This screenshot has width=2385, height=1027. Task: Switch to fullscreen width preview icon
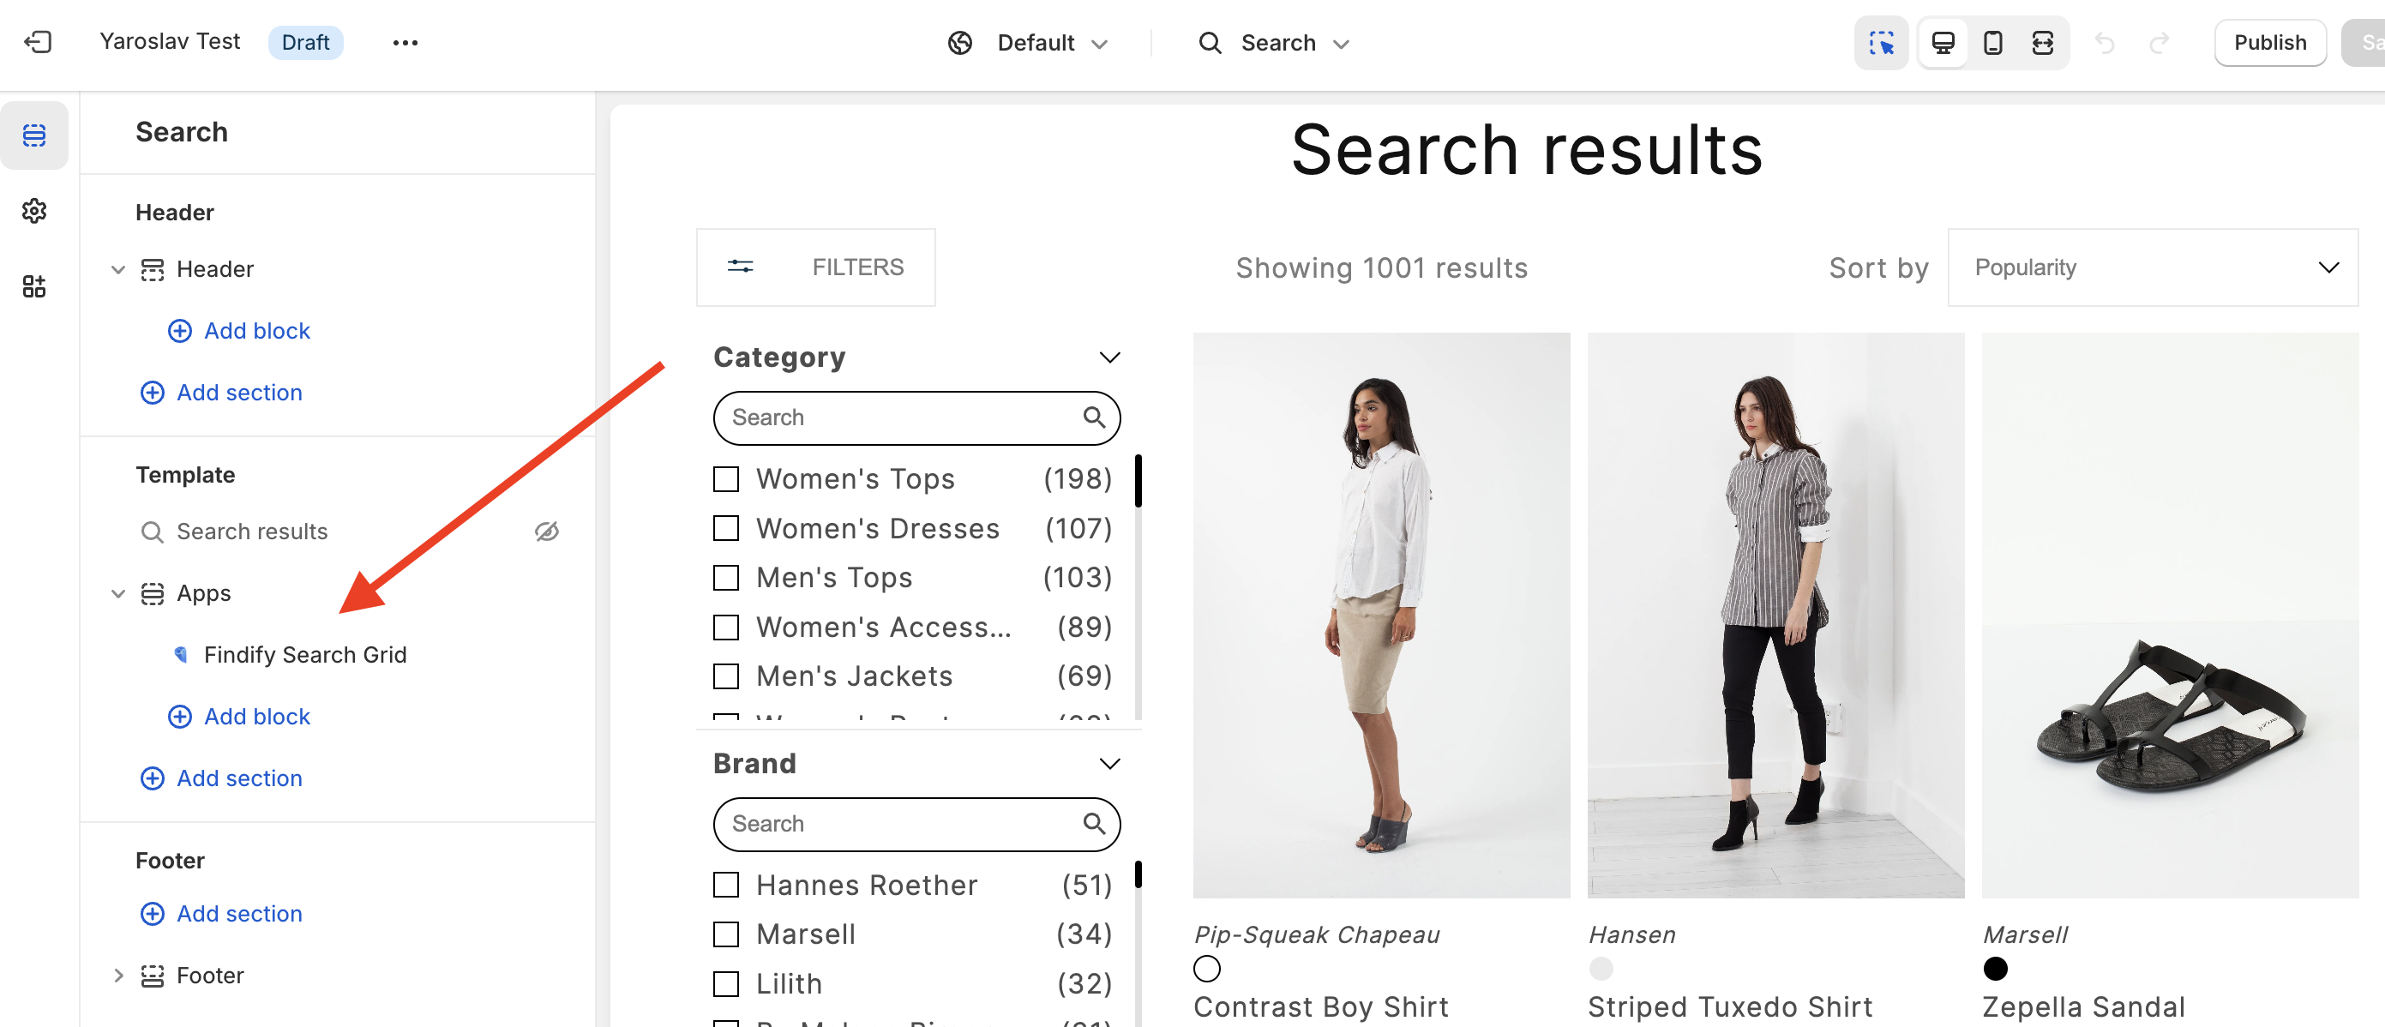tap(2042, 43)
